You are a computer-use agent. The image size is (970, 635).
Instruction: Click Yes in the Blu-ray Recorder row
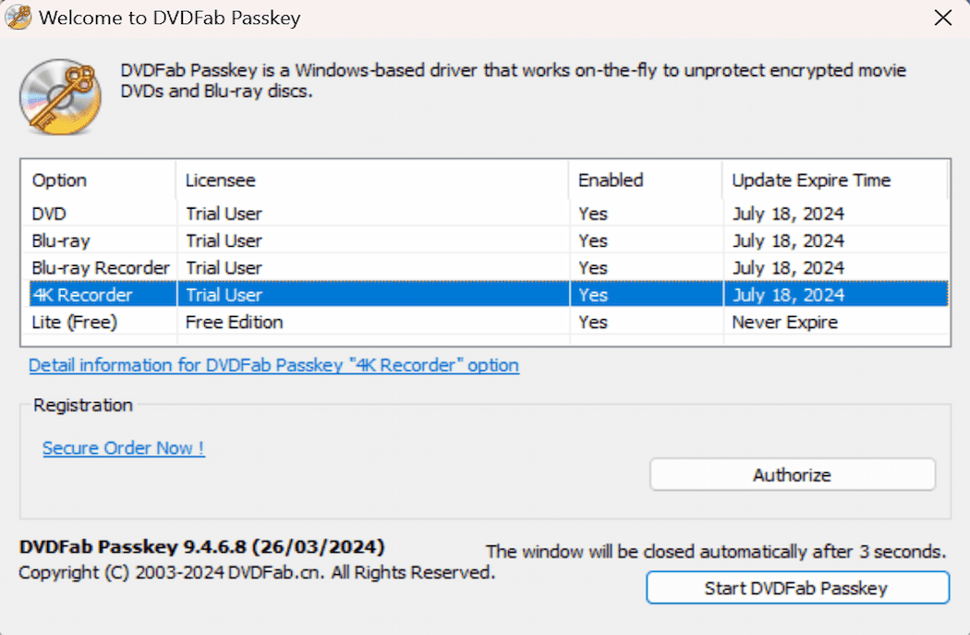coord(593,268)
